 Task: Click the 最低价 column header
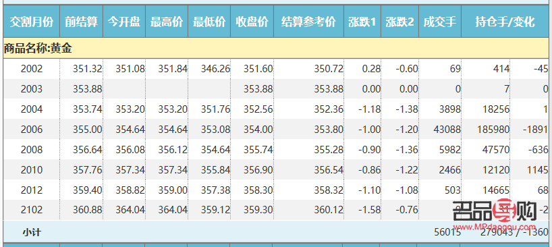tap(209, 22)
